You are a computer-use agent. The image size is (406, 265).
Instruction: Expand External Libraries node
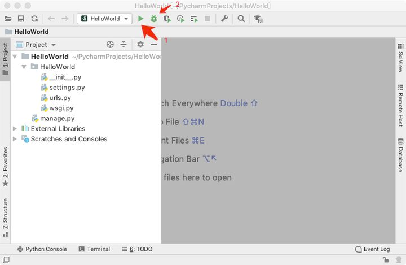coord(15,128)
